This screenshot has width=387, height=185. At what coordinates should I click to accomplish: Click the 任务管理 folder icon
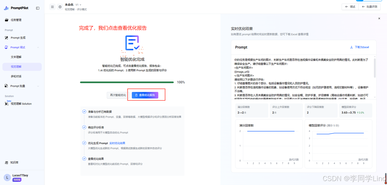pos(7,20)
